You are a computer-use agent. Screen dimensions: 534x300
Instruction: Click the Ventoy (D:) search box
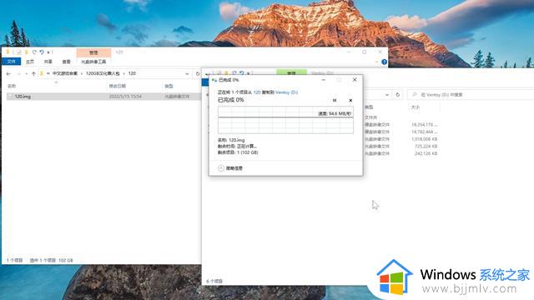point(471,95)
